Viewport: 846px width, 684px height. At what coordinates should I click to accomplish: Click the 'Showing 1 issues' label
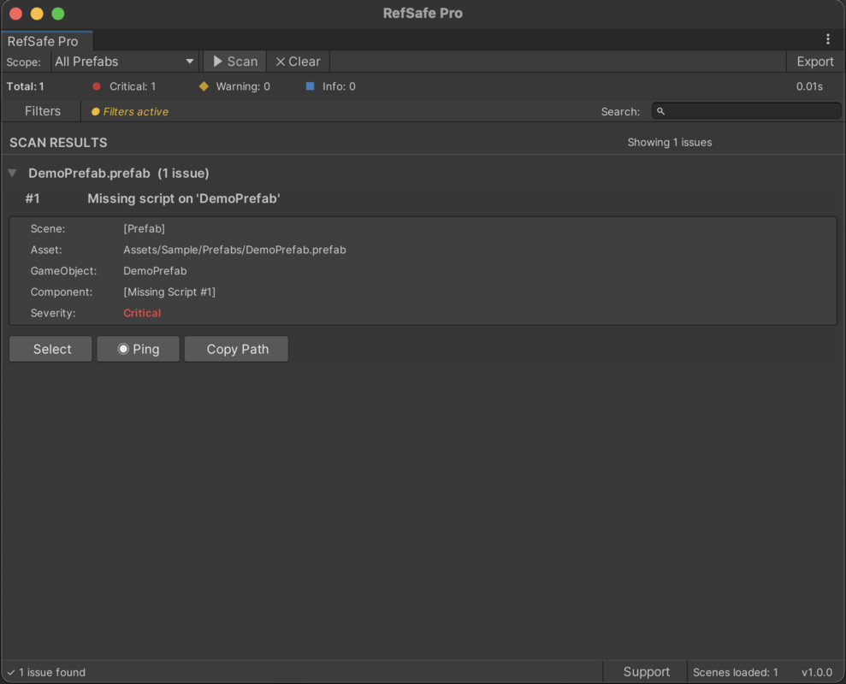point(669,143)
